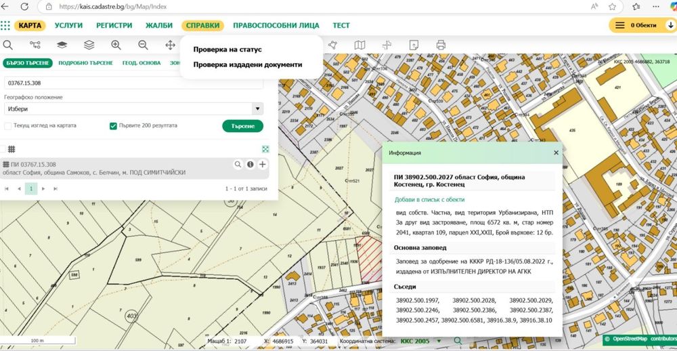This screenshot has width=677, height=351.
Task: Select the zoom in tool
Action: (x=116, y=45)
